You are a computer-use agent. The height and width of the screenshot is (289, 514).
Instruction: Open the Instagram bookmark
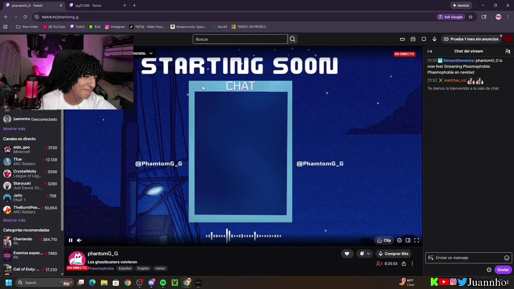(115, 27)
